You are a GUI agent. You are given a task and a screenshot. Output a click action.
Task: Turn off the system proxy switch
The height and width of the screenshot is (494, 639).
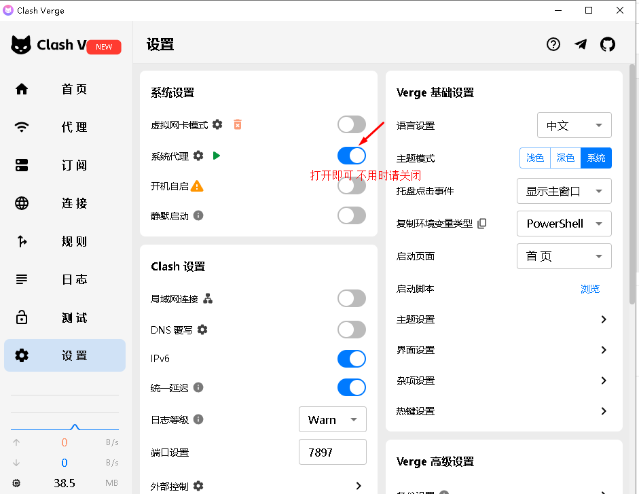pyautogui.click(x=351, y=156)
